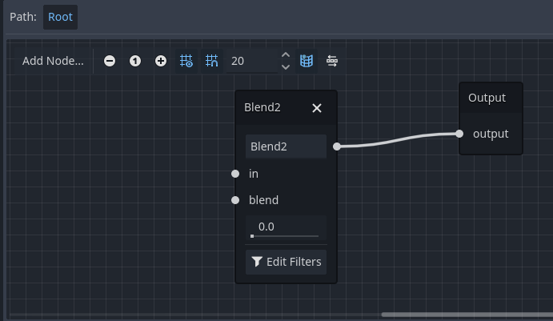
Task: Toggle grid visibility icon in toolbar
Action: pyautogui.click(x=186, y=61)
